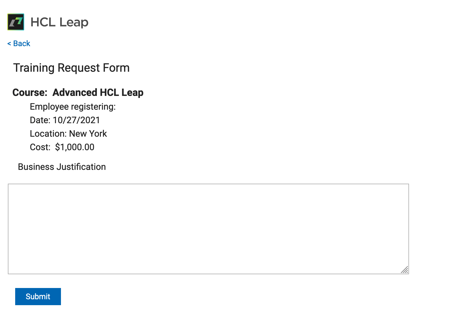Screen dimensions: 459x324
Task: Click the HCL Leap logo icon
Action: (x=16, y=22)
